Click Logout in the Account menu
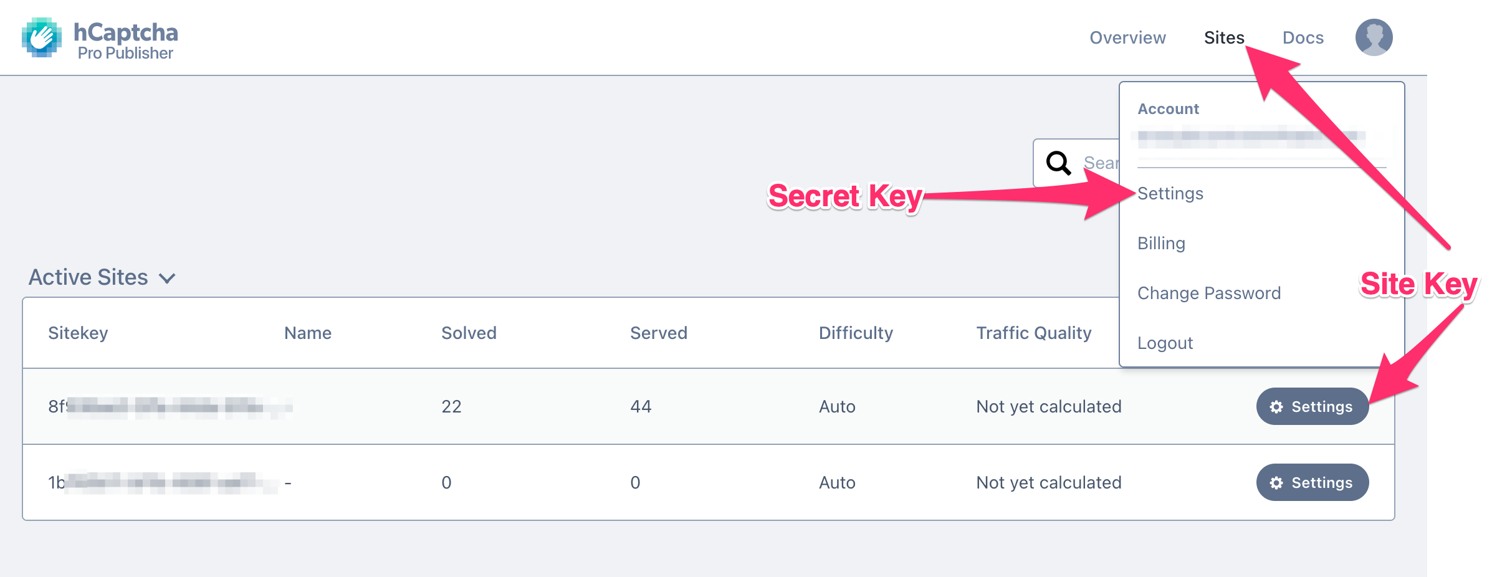 (x=1165, y=343)
